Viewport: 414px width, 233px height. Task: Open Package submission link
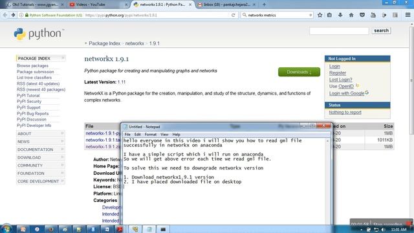point(35,72)
